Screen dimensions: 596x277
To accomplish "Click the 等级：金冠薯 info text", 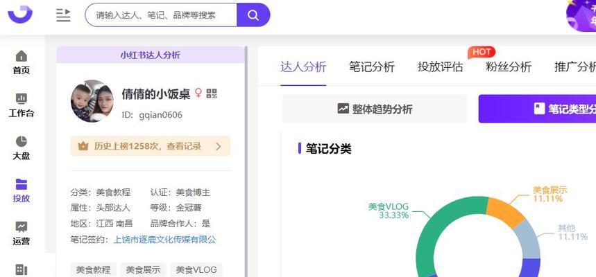I will (176, 208).
